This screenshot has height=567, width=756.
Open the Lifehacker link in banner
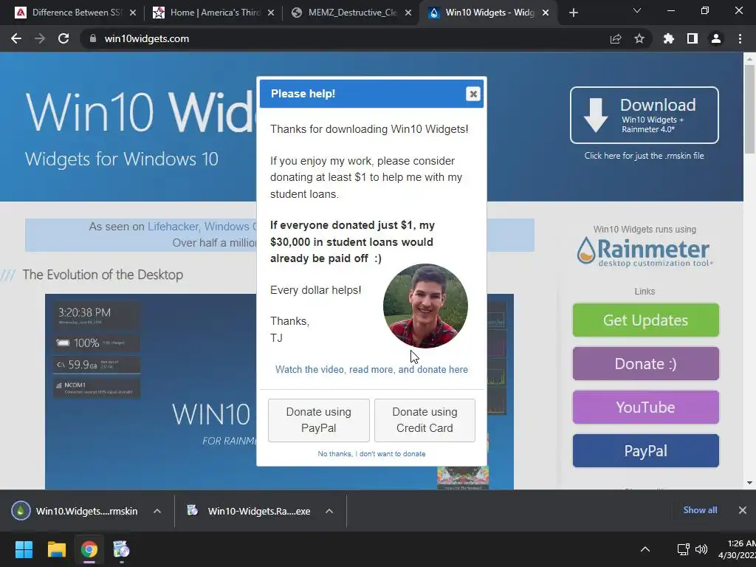pyautogui.click(x=173, y=227)
